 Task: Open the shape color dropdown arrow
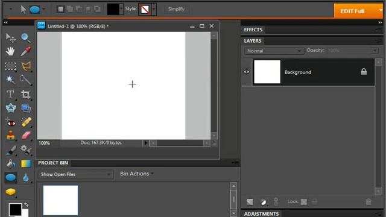121,10
